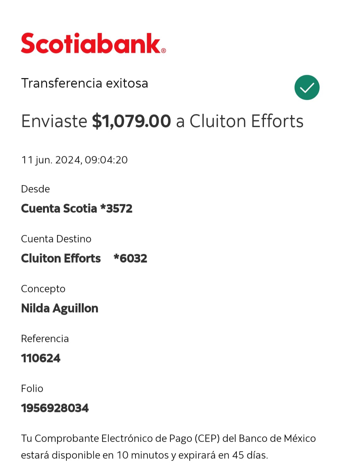Screen dimensions: 341x472
Task: Click the 'expirará en 45 días' text
Action: coord(223,455)
